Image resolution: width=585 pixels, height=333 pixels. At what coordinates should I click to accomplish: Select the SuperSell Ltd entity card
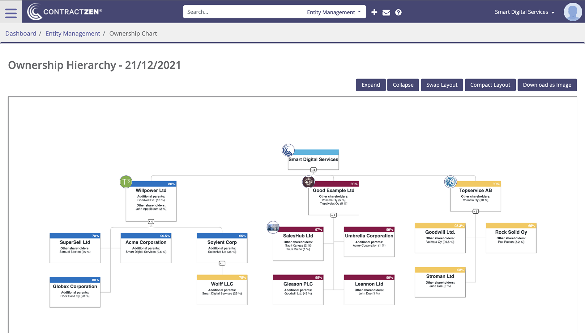click(x=75, y=248)
